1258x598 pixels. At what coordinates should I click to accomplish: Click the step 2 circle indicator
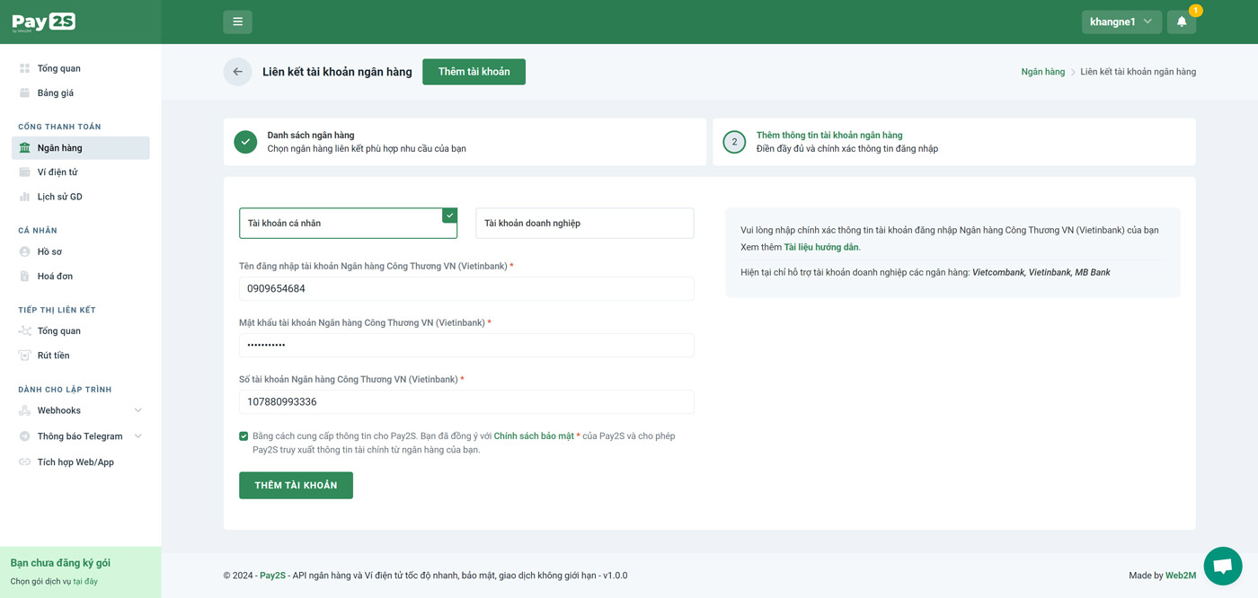coord(734,142)
